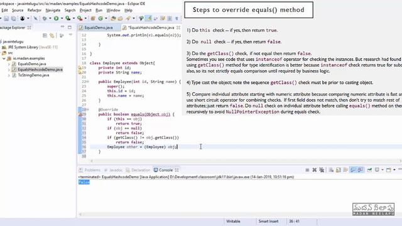Click Clear Console icon
Viewport: 402px width, 226px height.
(331, 170)
